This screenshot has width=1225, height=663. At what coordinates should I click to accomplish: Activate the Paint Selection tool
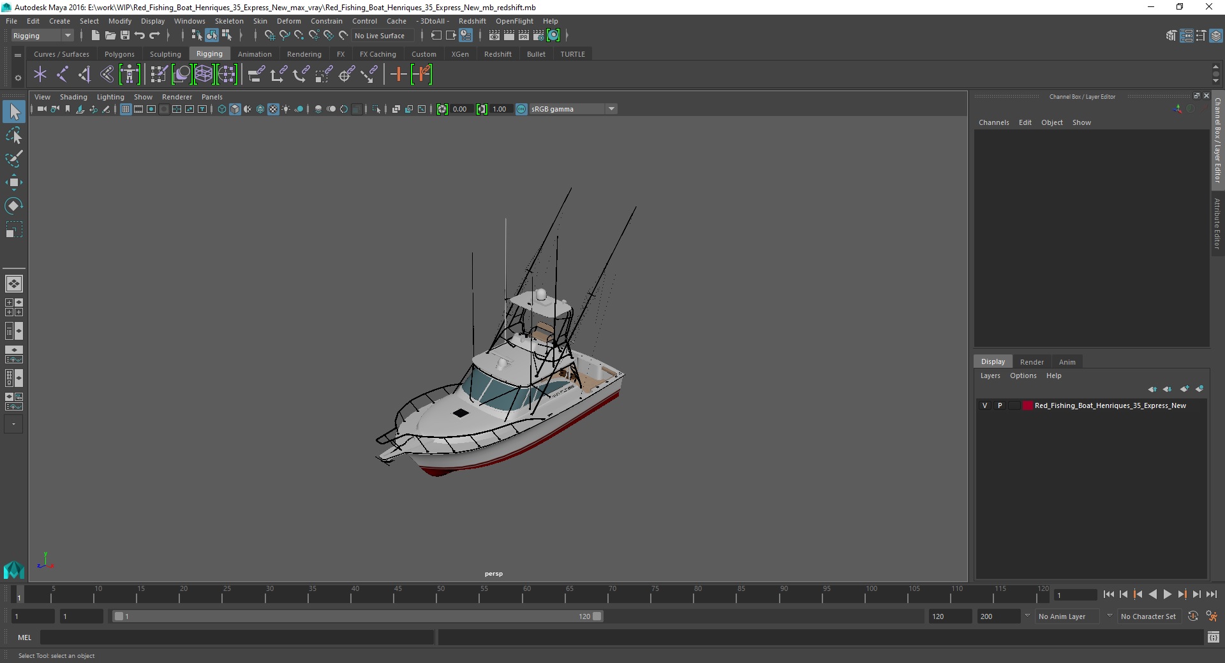click(14, 159)
